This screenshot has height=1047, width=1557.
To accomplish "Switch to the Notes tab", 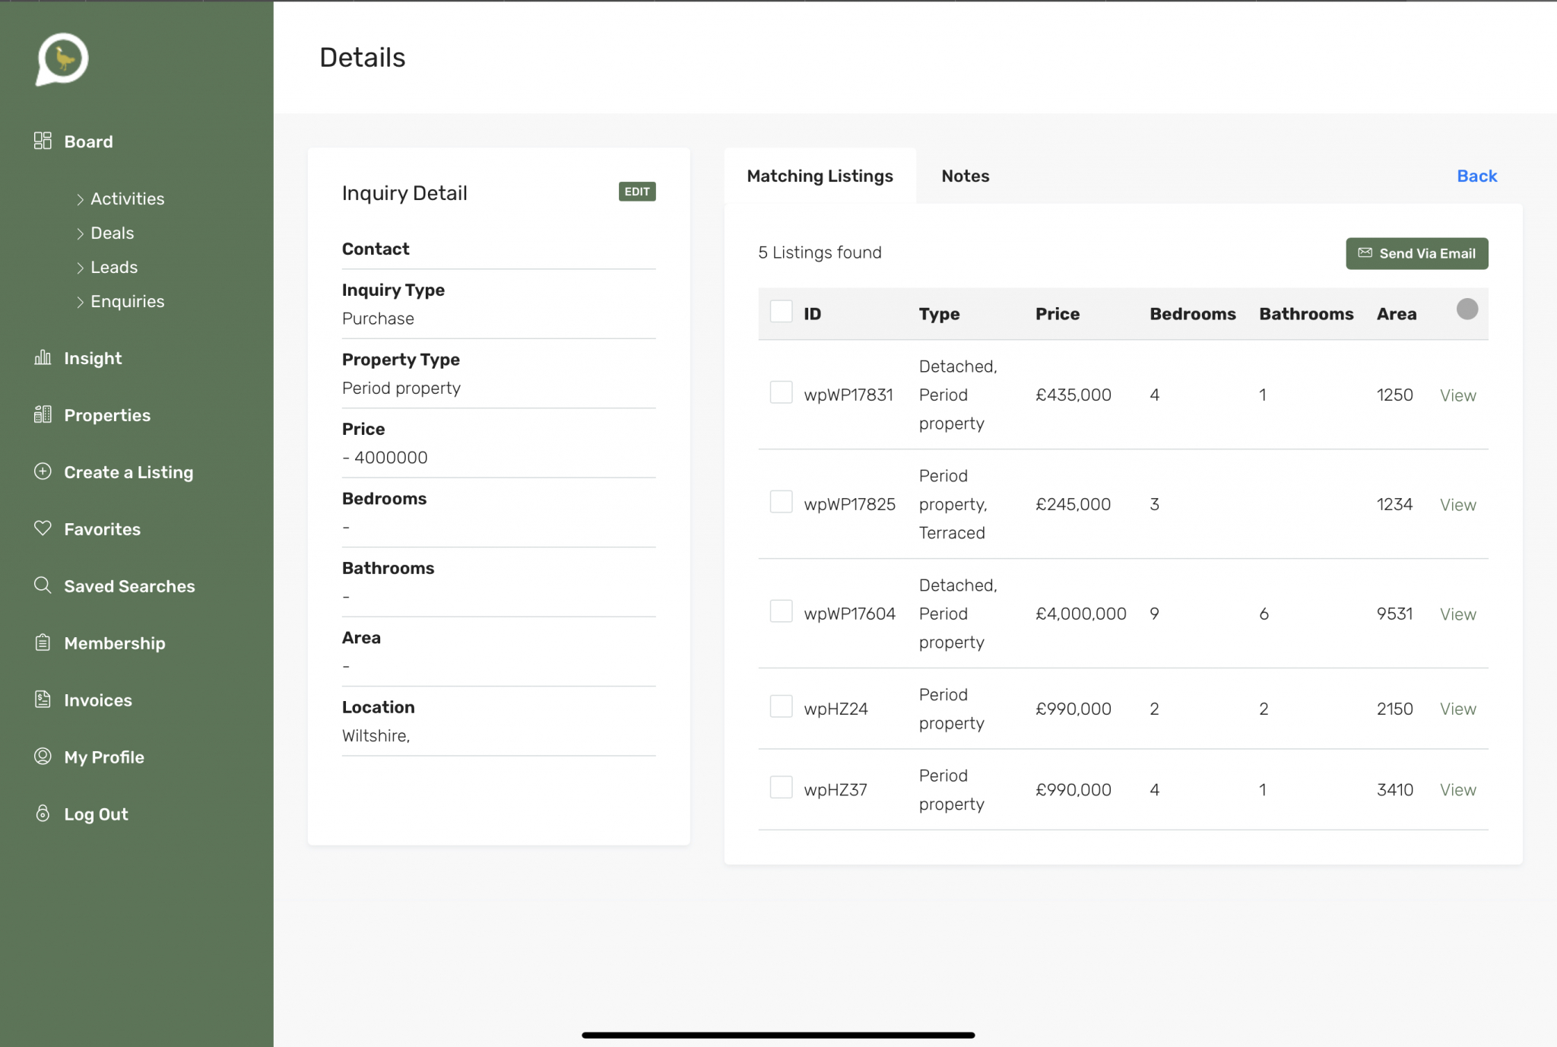I will [965, 176].
